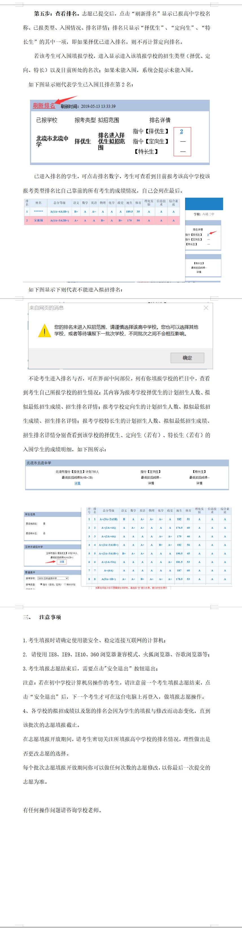Click the 地生 score 189.5 in ranking row one
This screenshot has height=928, width=242.
point(129,212)
